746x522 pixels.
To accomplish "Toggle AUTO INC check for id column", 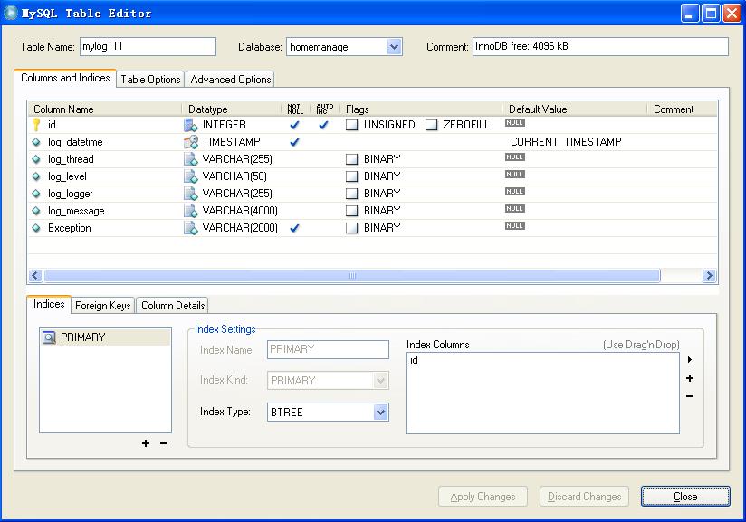I will [323, 125].
